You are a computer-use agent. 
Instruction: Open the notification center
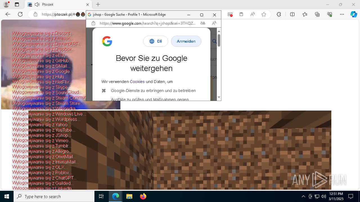[351, 196]
